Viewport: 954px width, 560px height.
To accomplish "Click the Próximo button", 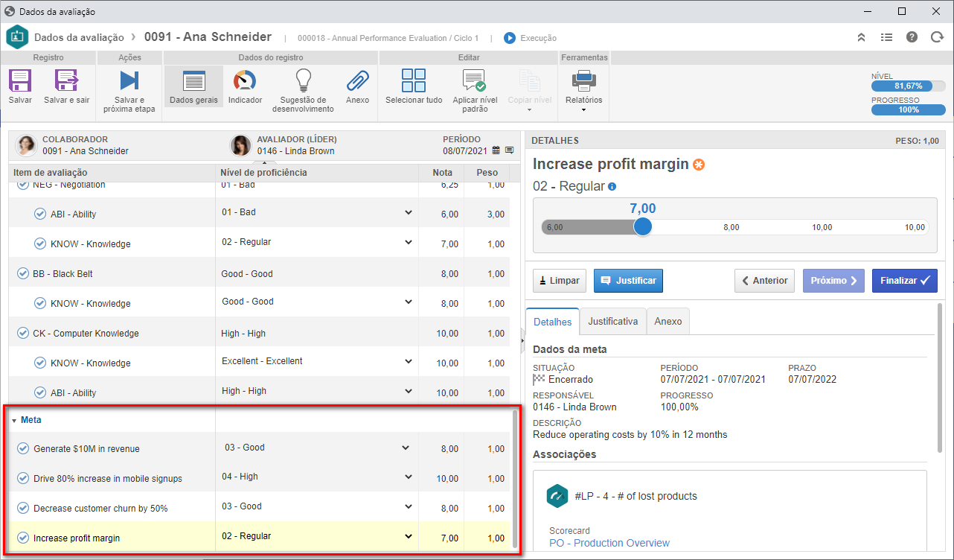I will (x=833, y=281).
